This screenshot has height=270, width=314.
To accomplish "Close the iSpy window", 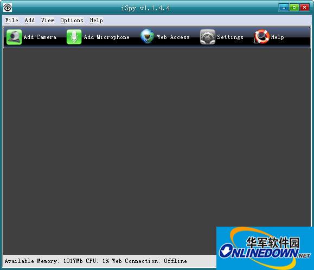I will [304, 8].
